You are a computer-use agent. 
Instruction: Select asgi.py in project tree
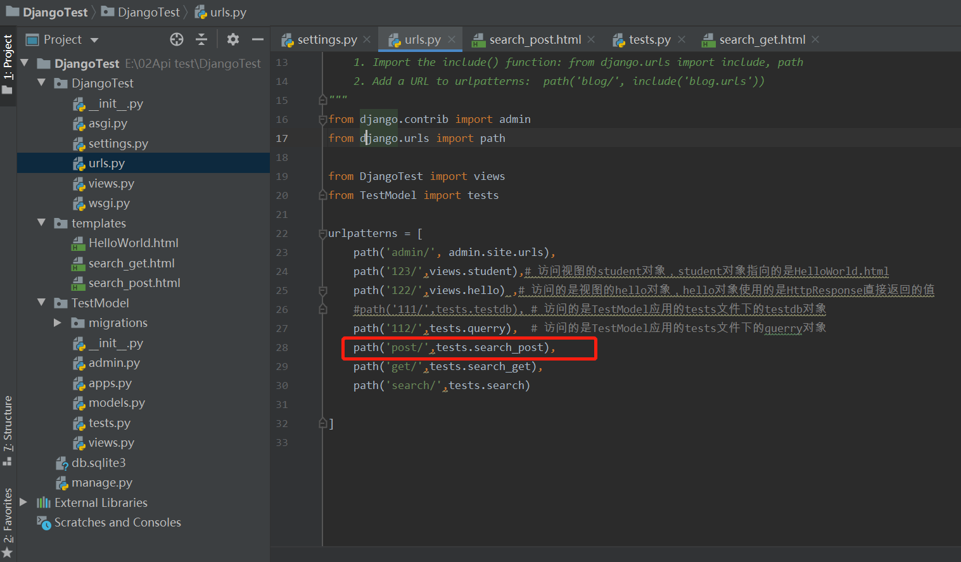pyautogui.click(x=108, y=123)
